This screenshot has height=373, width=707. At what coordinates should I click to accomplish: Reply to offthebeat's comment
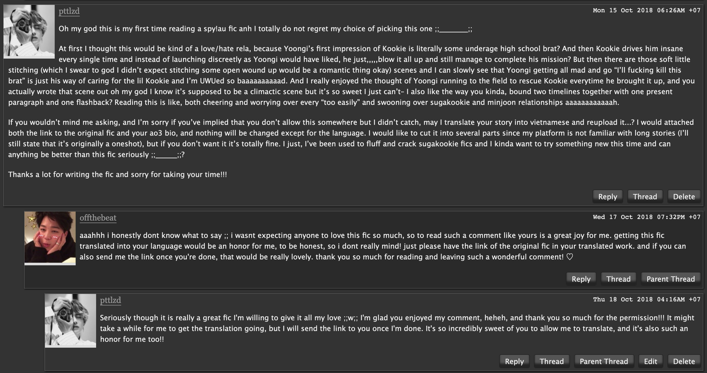(581, 279)
